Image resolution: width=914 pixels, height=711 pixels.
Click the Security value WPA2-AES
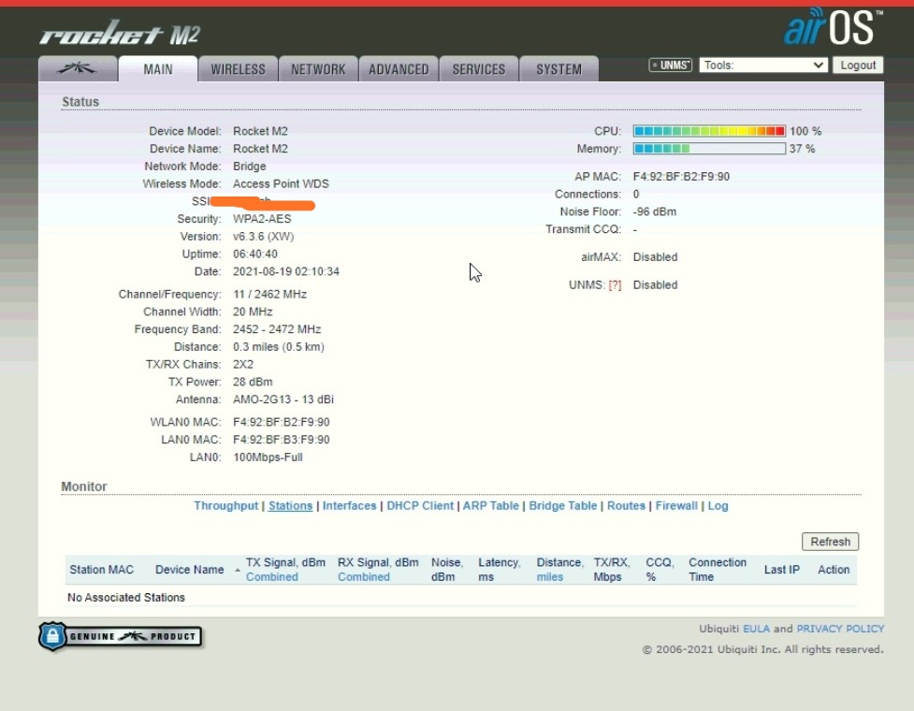coord(262,219)
